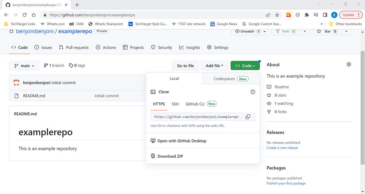This screenshot has width=365, height=194.
Task: Reload the page with the refresh icon
Action: pos(25,15)
